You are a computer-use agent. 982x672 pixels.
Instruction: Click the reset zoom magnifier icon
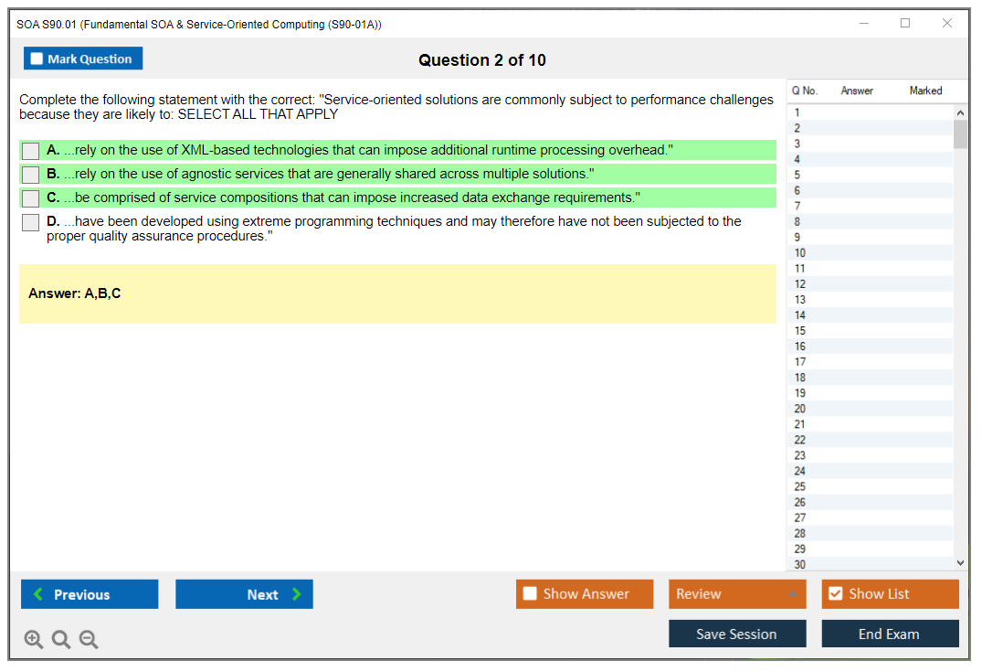tap(61, 640)
